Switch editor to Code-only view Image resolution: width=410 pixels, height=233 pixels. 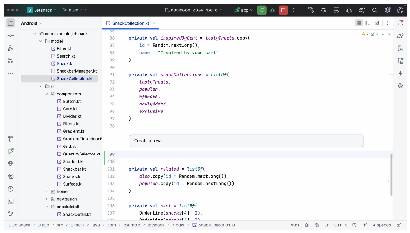coord(359,23)
